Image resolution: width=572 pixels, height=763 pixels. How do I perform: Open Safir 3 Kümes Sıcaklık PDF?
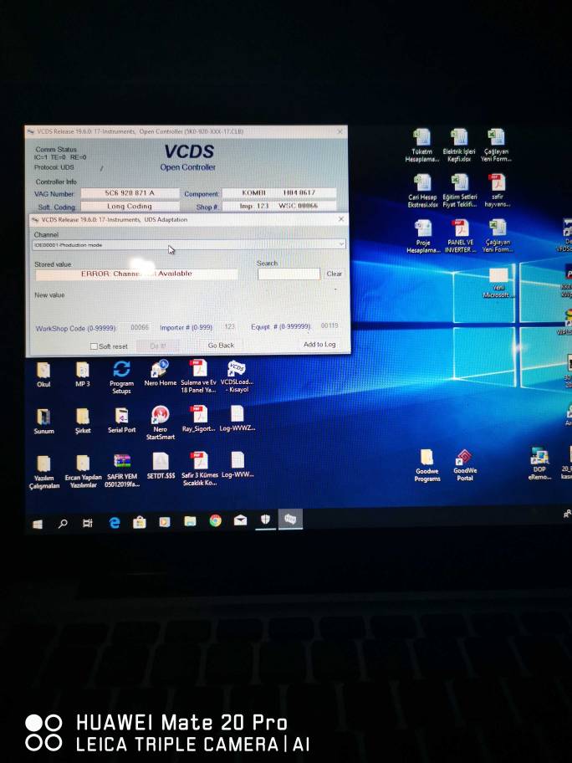[199, 469]
